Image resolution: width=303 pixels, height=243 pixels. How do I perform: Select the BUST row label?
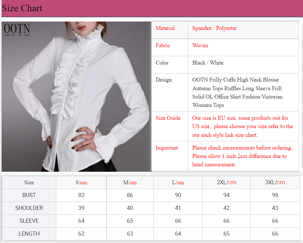(x=29, y=195)
